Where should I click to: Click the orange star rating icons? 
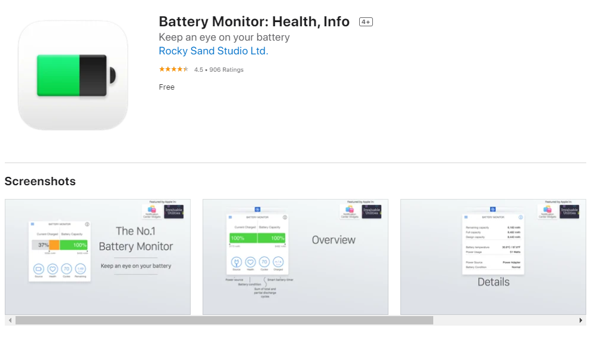[x=173, y=69]
